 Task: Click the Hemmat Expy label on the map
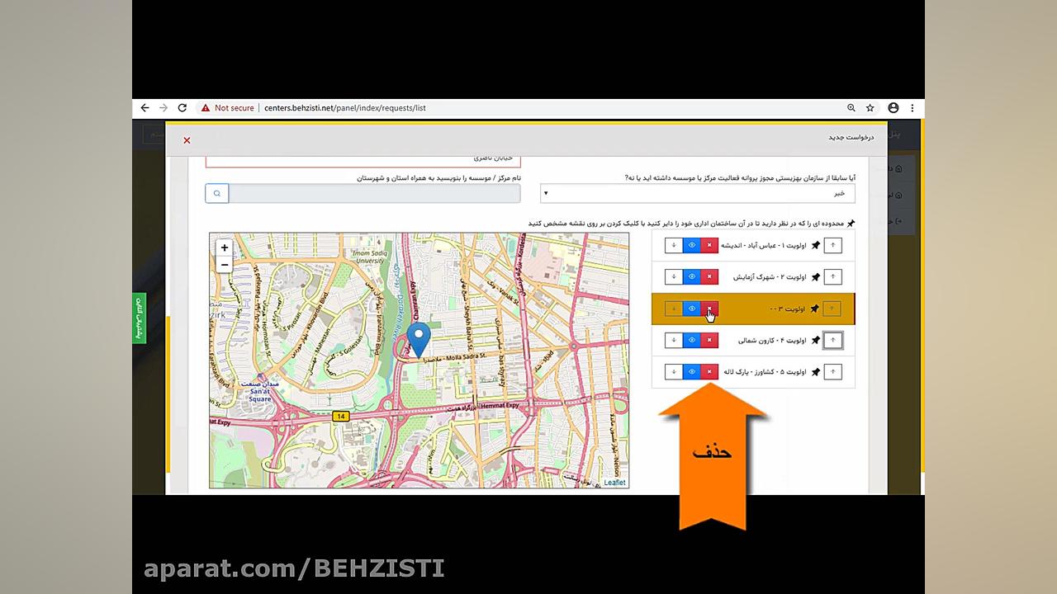click(x=500, y=405)
